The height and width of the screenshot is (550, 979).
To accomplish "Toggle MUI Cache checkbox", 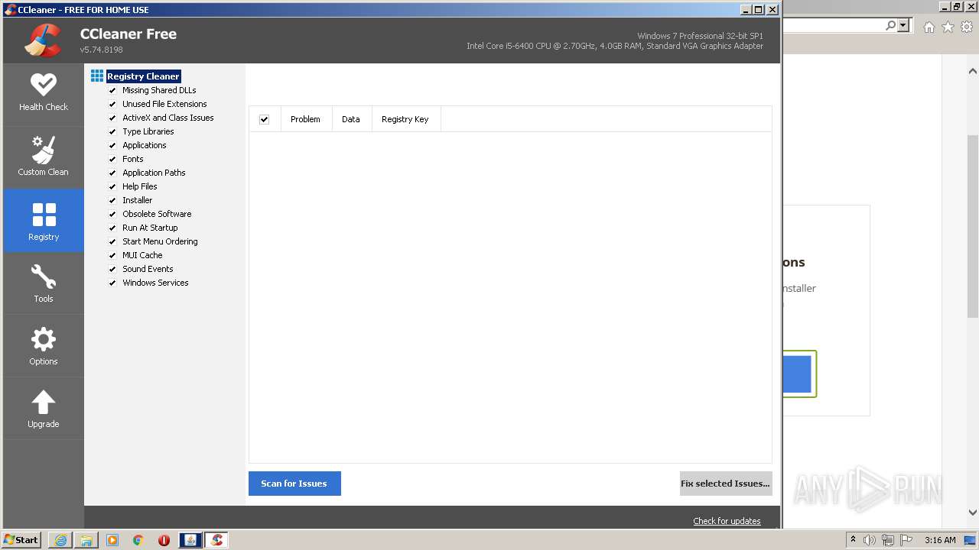I will tap(112, 255).
